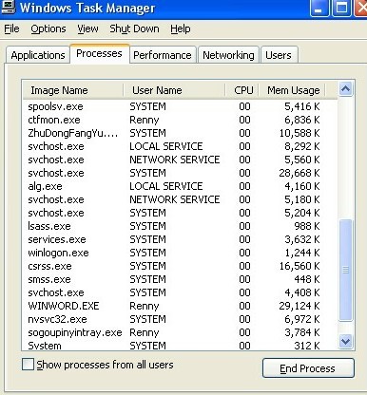Select svchost.exe using 5,560 K

(180, 160)
